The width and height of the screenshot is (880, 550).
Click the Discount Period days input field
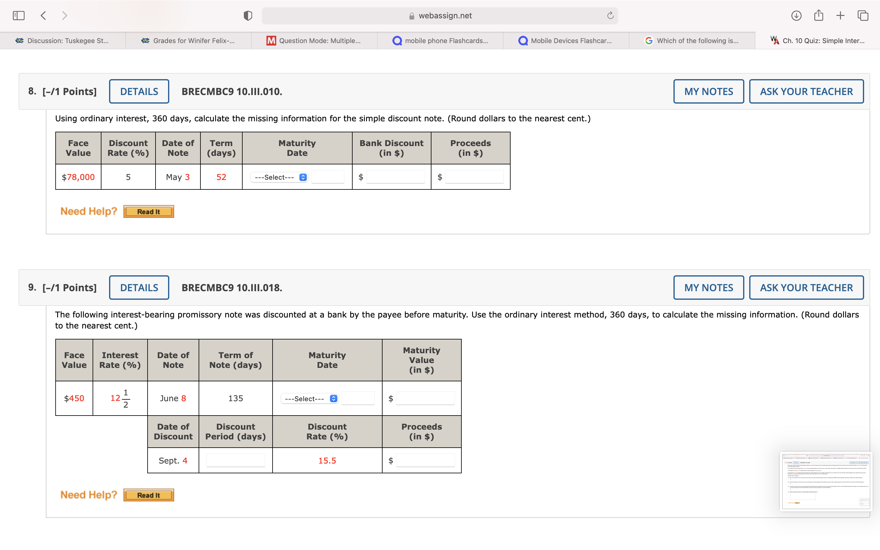tap(236, 460)
